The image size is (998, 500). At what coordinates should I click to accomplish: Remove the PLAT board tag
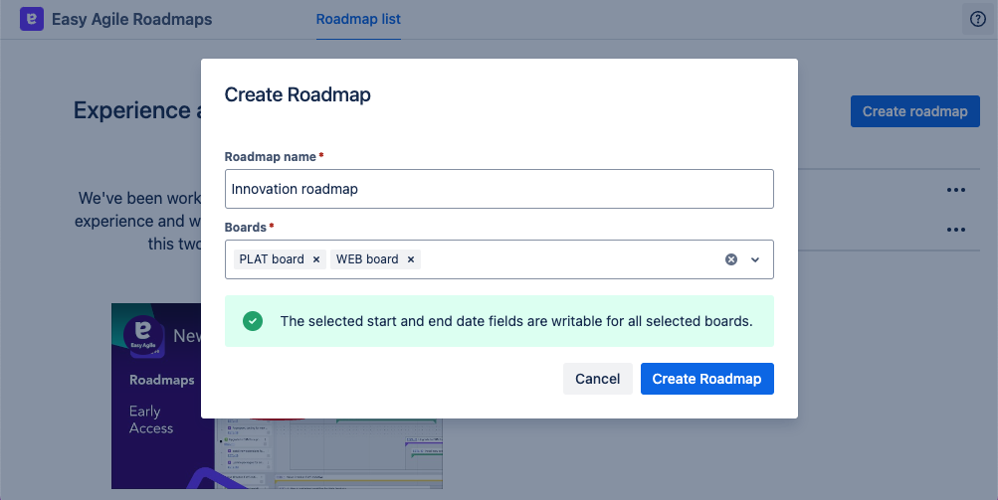pos(315,259)
